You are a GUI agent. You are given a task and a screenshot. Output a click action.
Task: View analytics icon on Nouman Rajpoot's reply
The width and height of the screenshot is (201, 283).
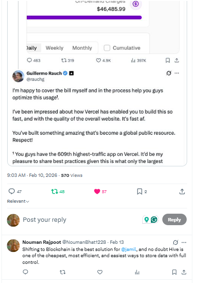(x=137, y=272)
